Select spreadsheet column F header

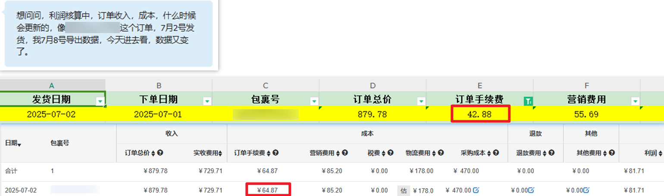[587, 85]
